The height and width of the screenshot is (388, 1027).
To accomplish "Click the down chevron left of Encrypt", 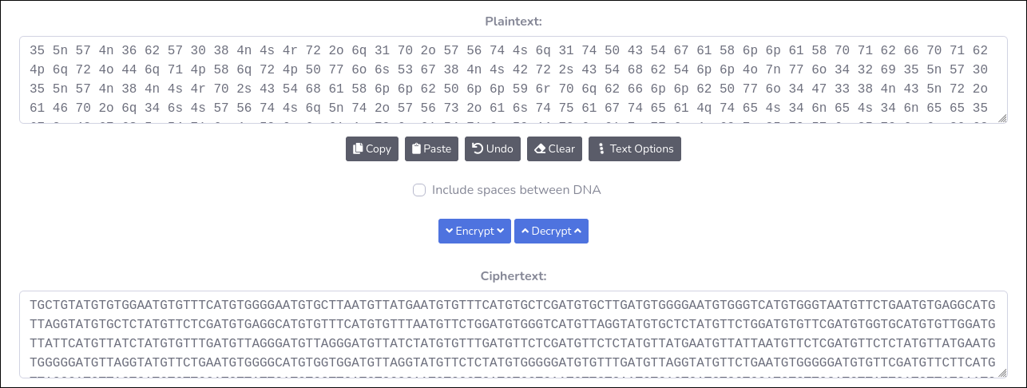I will click(x=449, y=231).
